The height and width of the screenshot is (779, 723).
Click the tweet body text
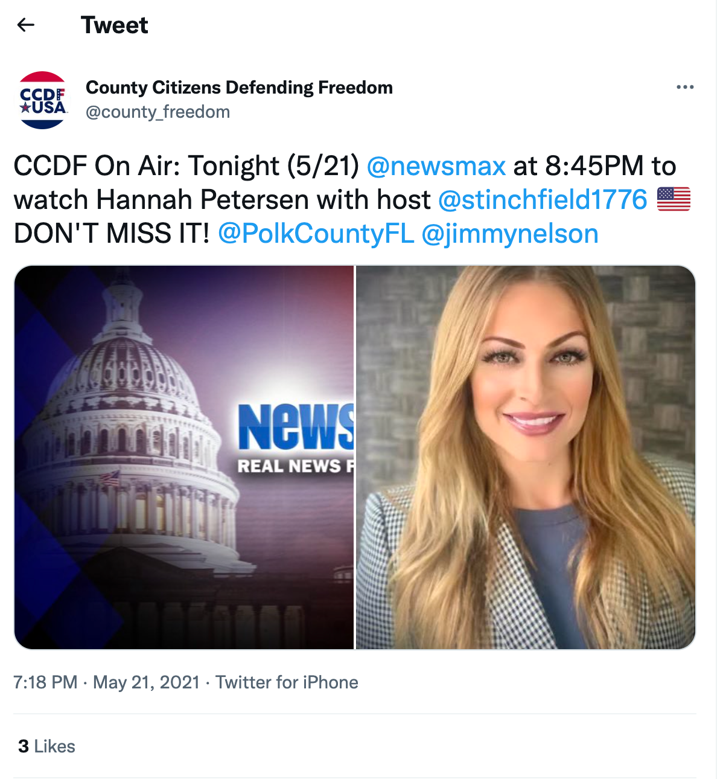[352, 200]
